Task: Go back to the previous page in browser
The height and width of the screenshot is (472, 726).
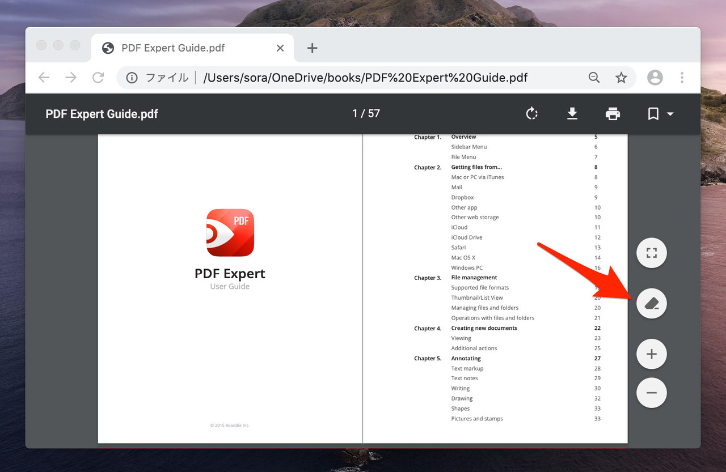Action: (x=44, y=78)
